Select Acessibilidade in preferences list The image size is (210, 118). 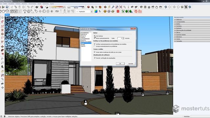click(x=85, y=33)
